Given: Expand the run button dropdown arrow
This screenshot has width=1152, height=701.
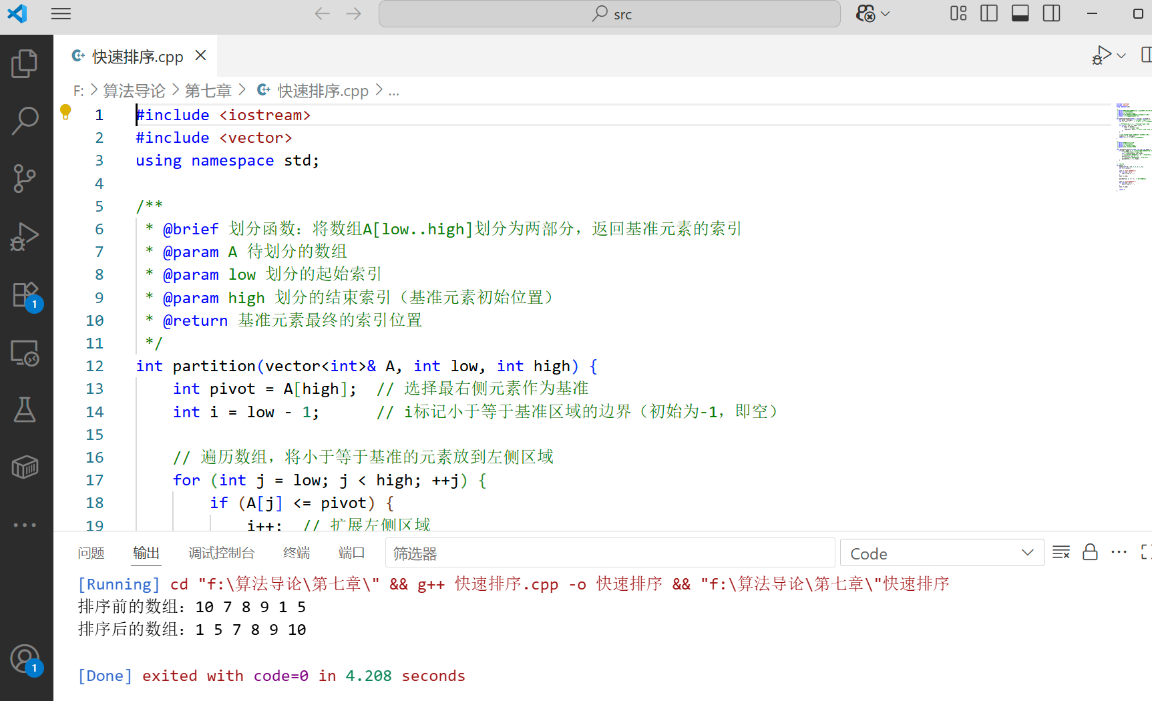Looking at the screenshot, I should click(x=1122, y=56).
